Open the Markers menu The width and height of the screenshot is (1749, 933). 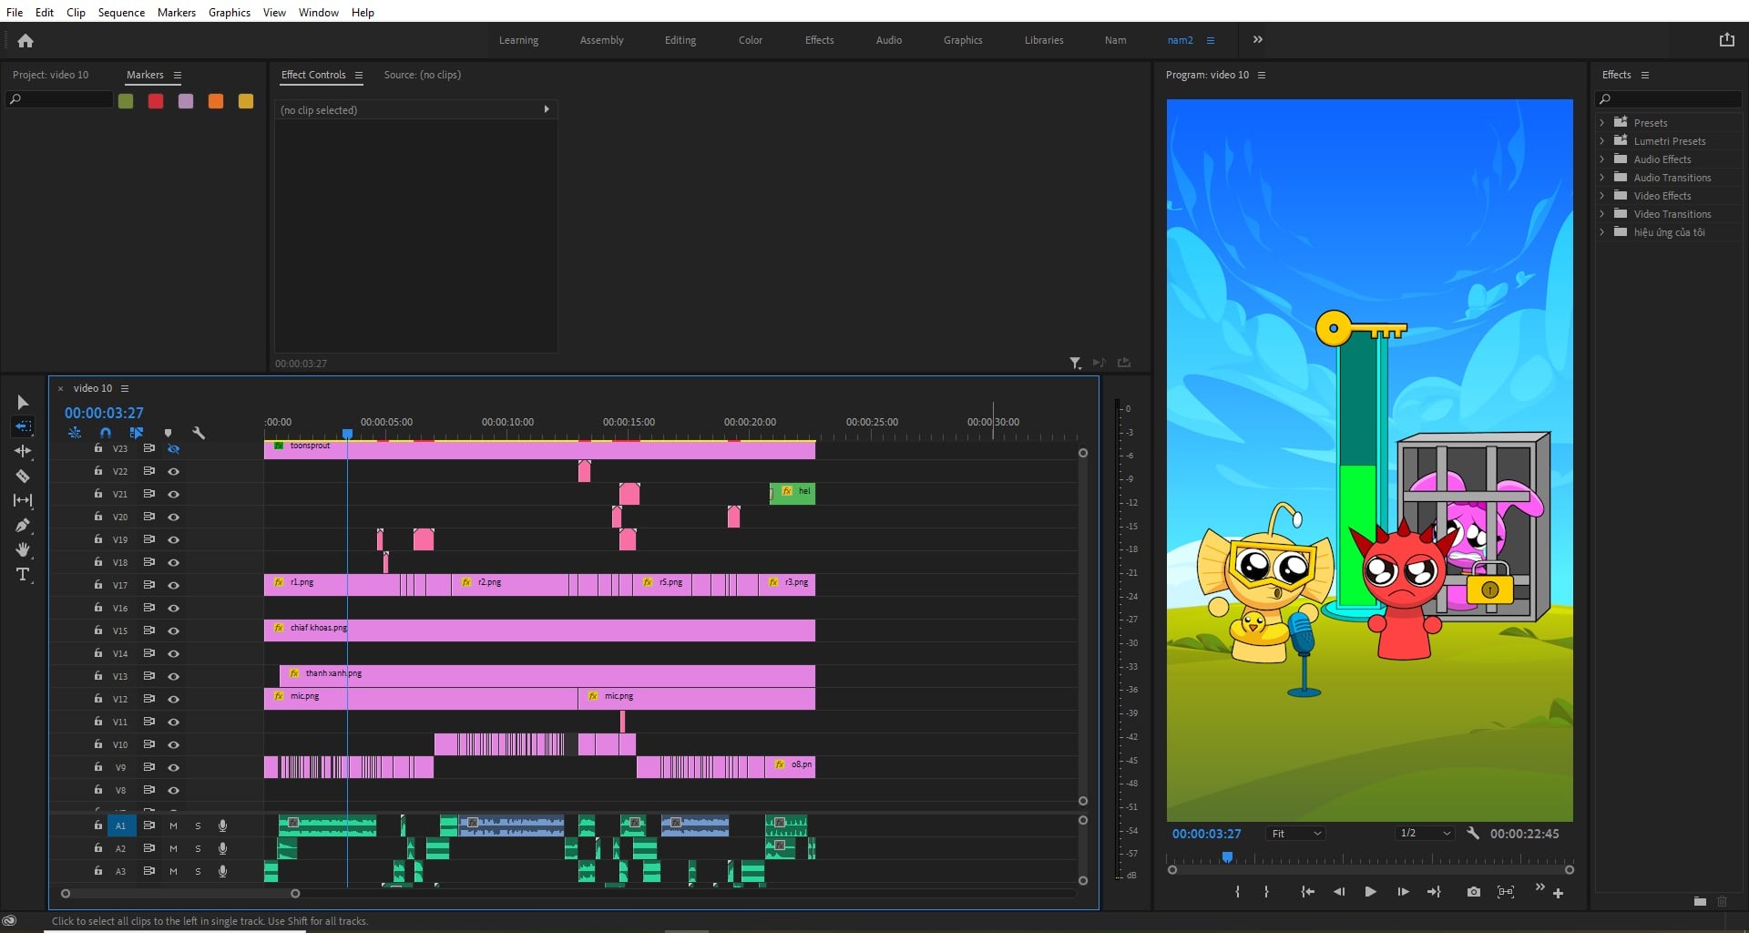(x=176, y=12)
